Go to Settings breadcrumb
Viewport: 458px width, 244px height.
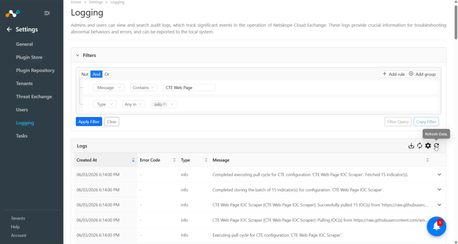96,2
